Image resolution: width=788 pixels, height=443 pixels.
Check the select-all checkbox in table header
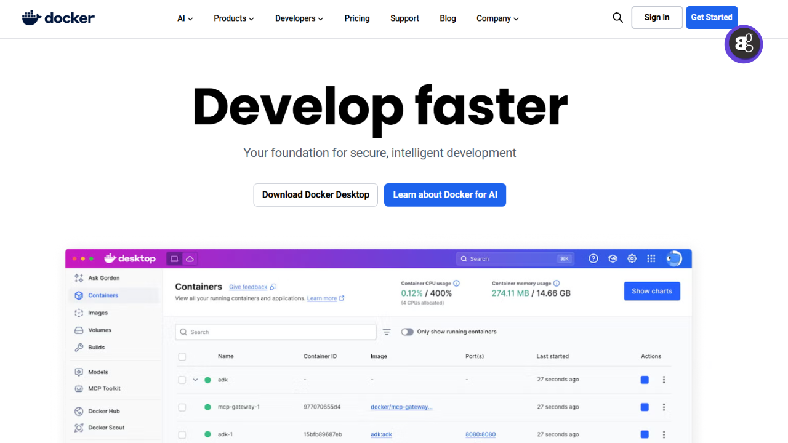(182, 357)
